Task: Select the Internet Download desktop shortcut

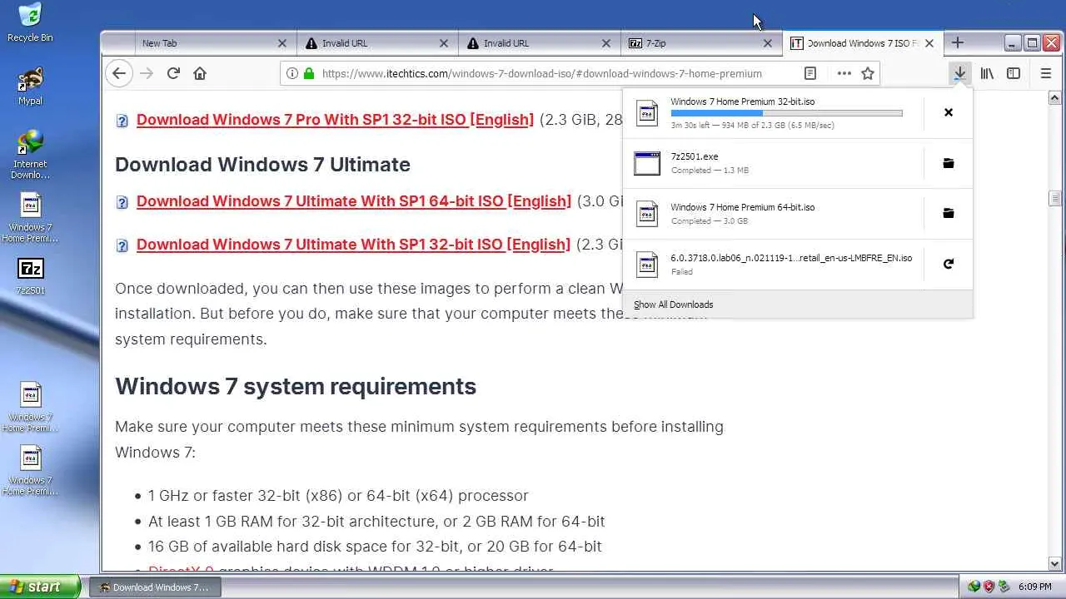Action: [x=30, y=155]
